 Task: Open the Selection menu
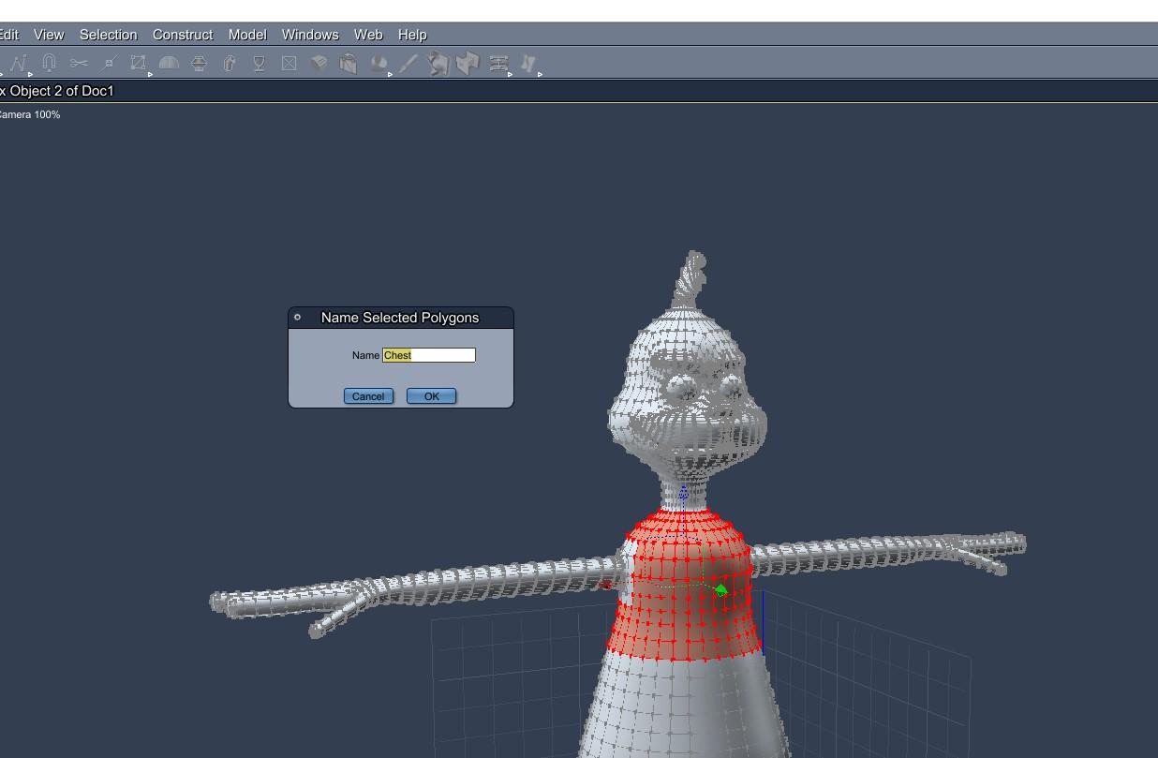(108, 35)
